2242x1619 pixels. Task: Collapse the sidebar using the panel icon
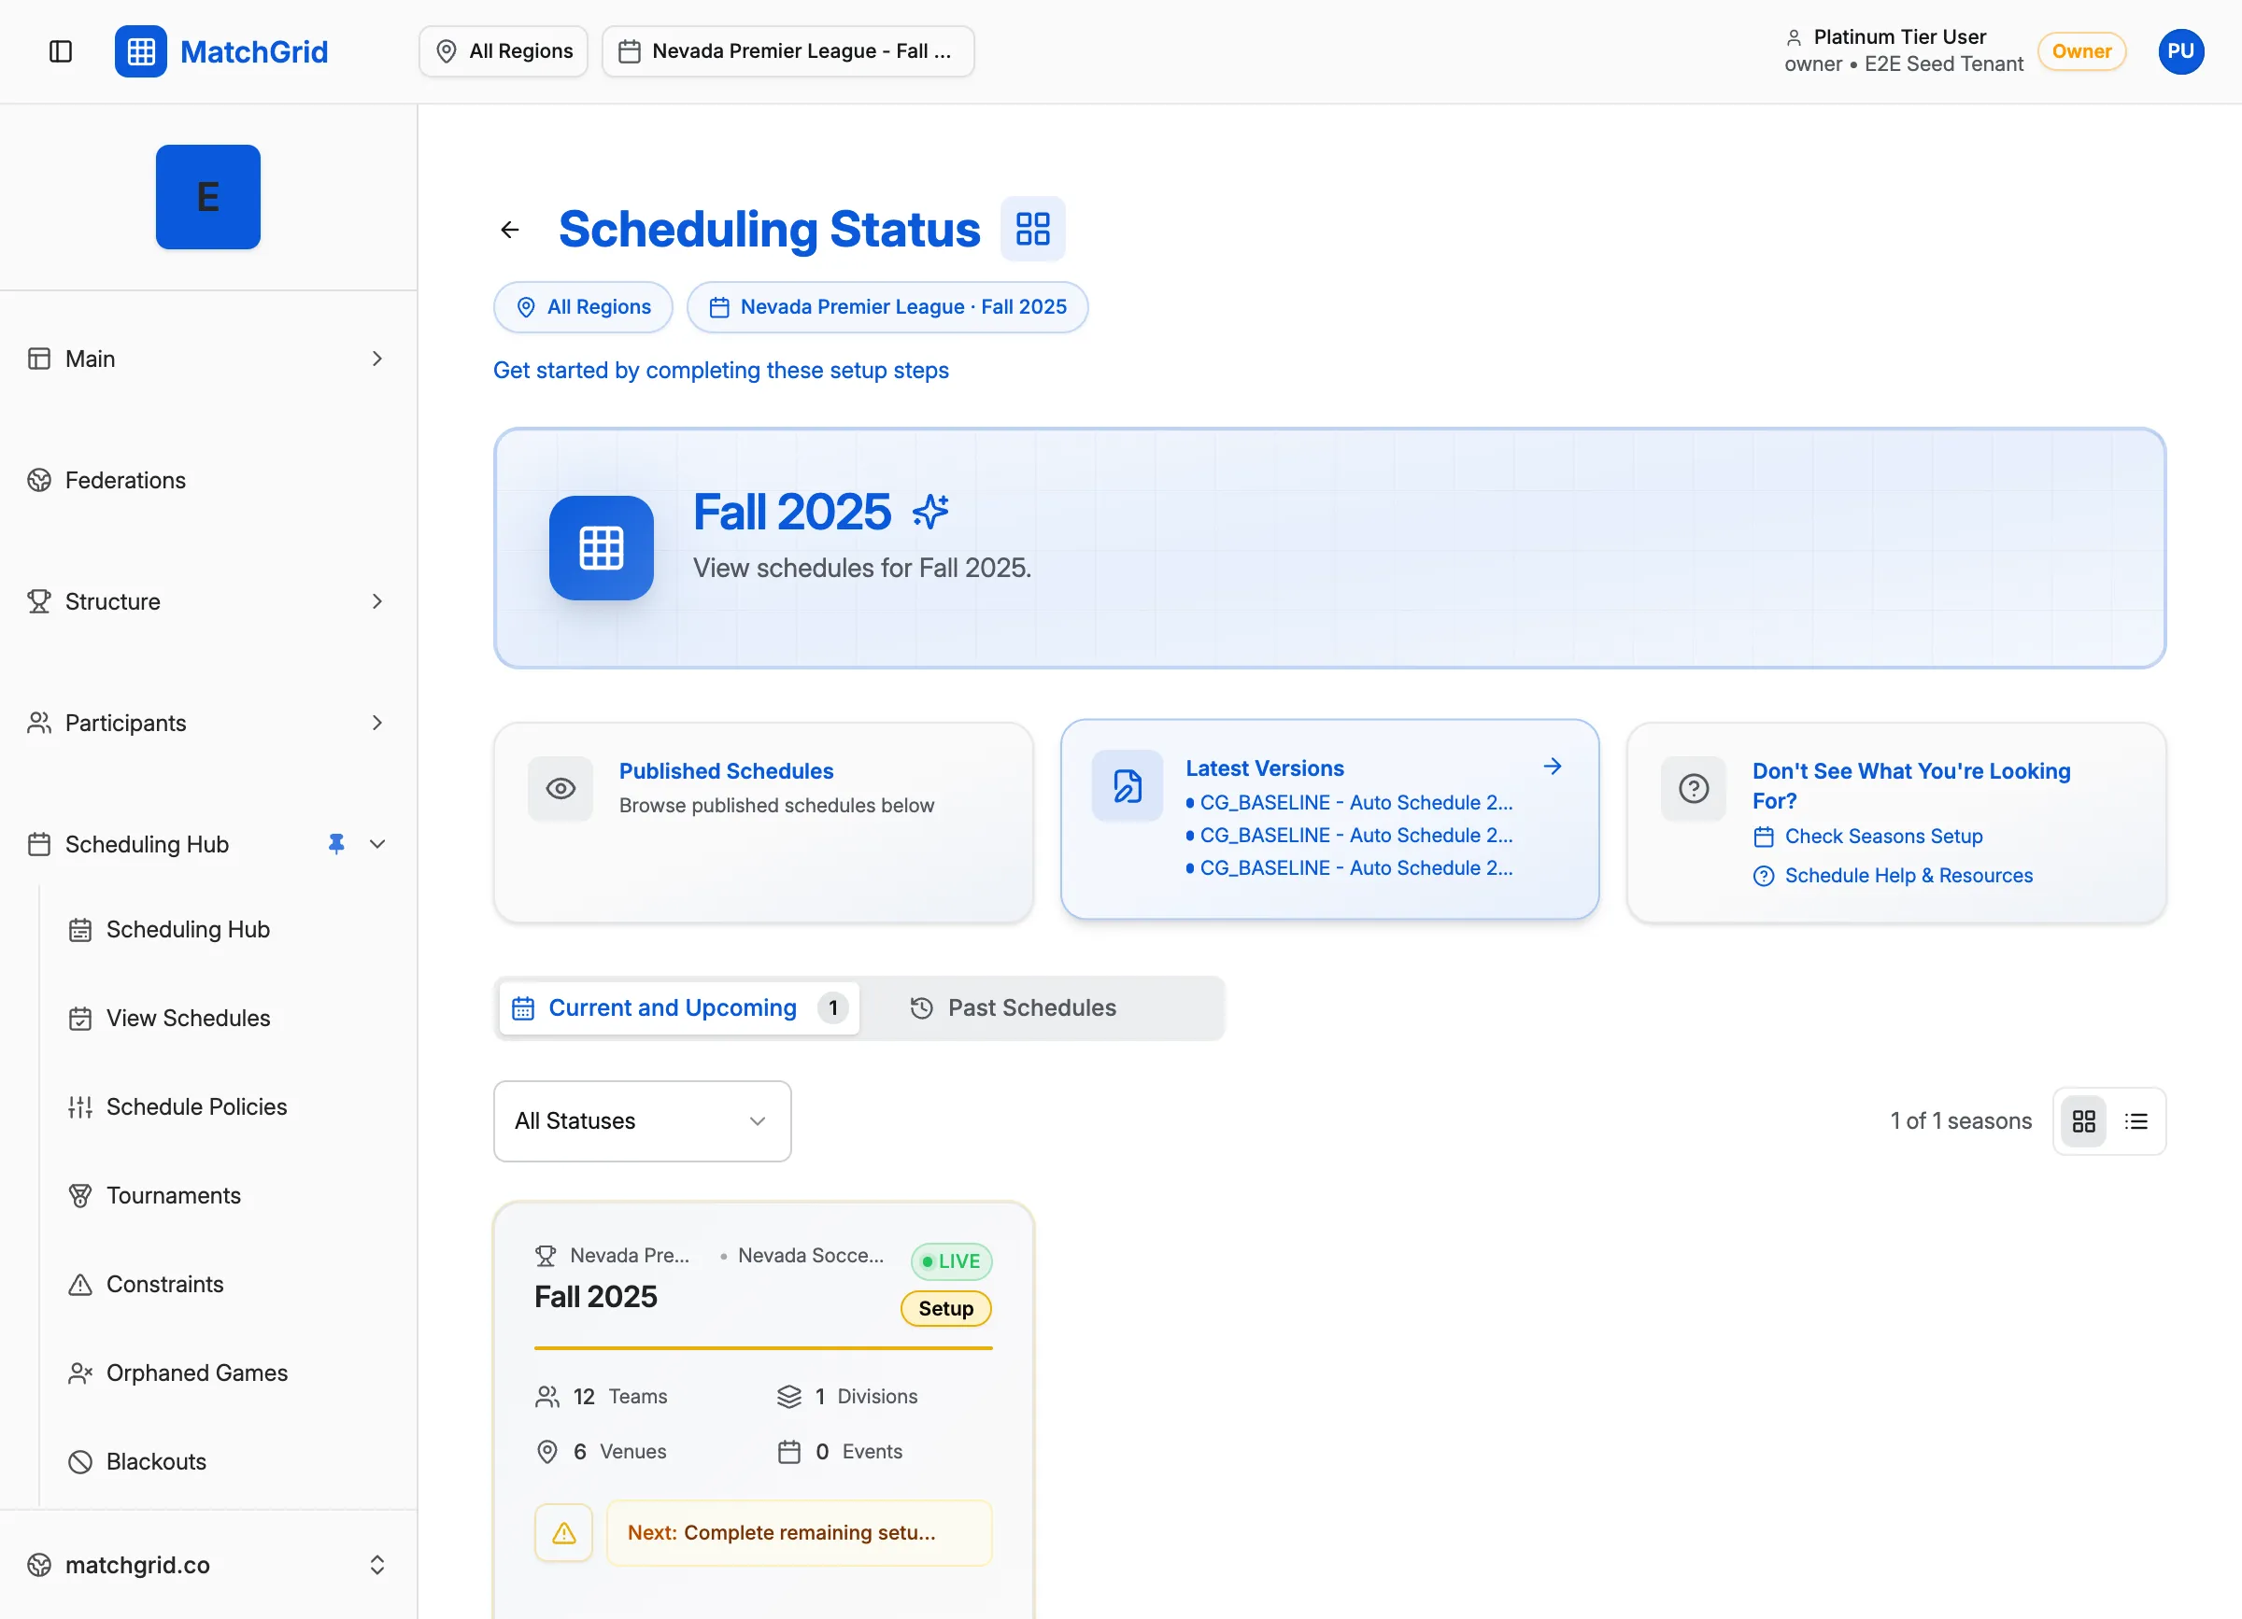pyautogui.click(x=62, y=51)
